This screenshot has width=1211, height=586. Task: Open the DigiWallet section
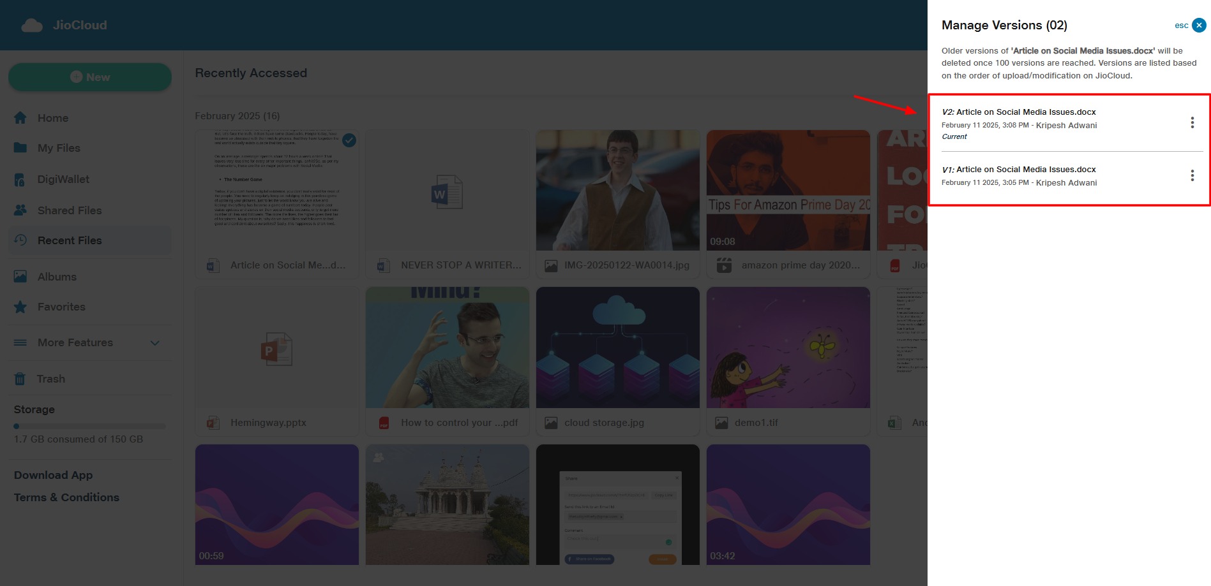click(x=63, y=179)
